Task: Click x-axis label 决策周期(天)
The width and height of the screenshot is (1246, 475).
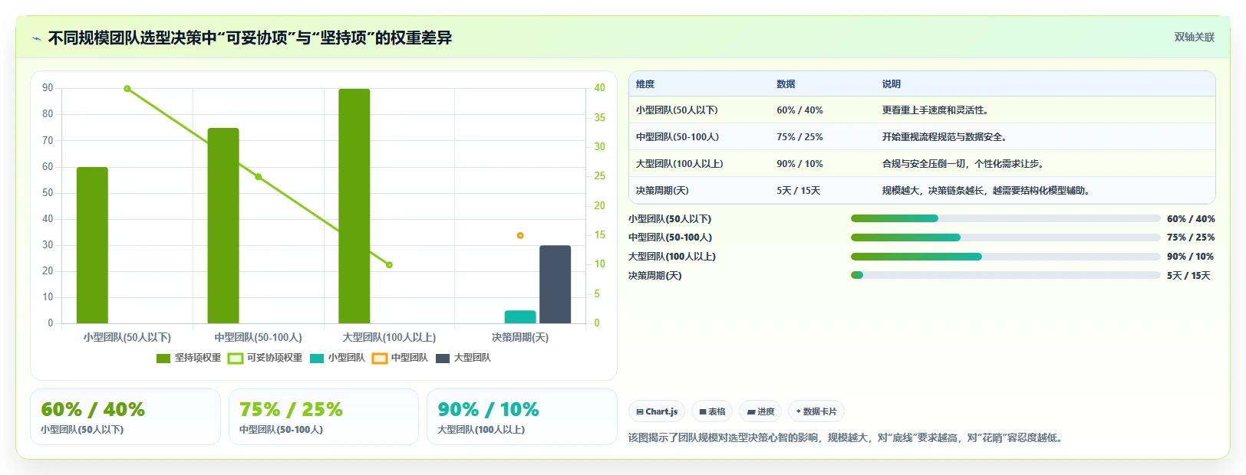Action: [520, 337]
